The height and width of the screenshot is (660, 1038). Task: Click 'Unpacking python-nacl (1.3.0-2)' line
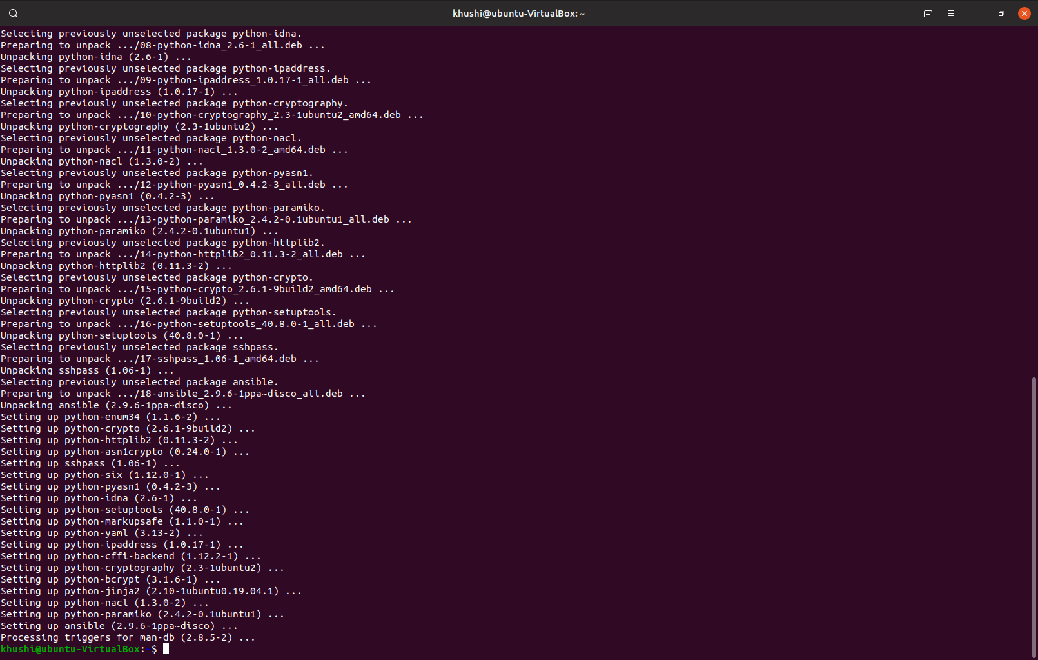coord(102,161)
